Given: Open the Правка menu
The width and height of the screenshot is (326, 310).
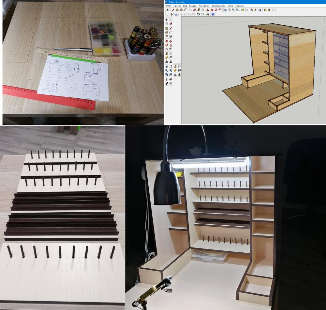Looking at the screenshot, I should click(x=177, y=6).
